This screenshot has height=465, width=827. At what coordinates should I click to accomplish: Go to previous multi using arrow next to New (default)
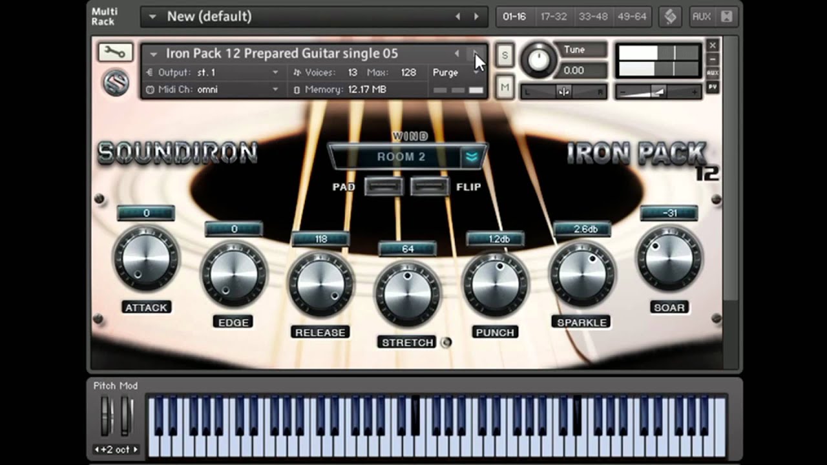click(x=457, y=17)
